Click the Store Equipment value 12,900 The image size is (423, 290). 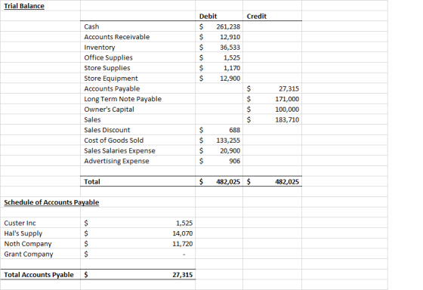[x=230, y=79]
